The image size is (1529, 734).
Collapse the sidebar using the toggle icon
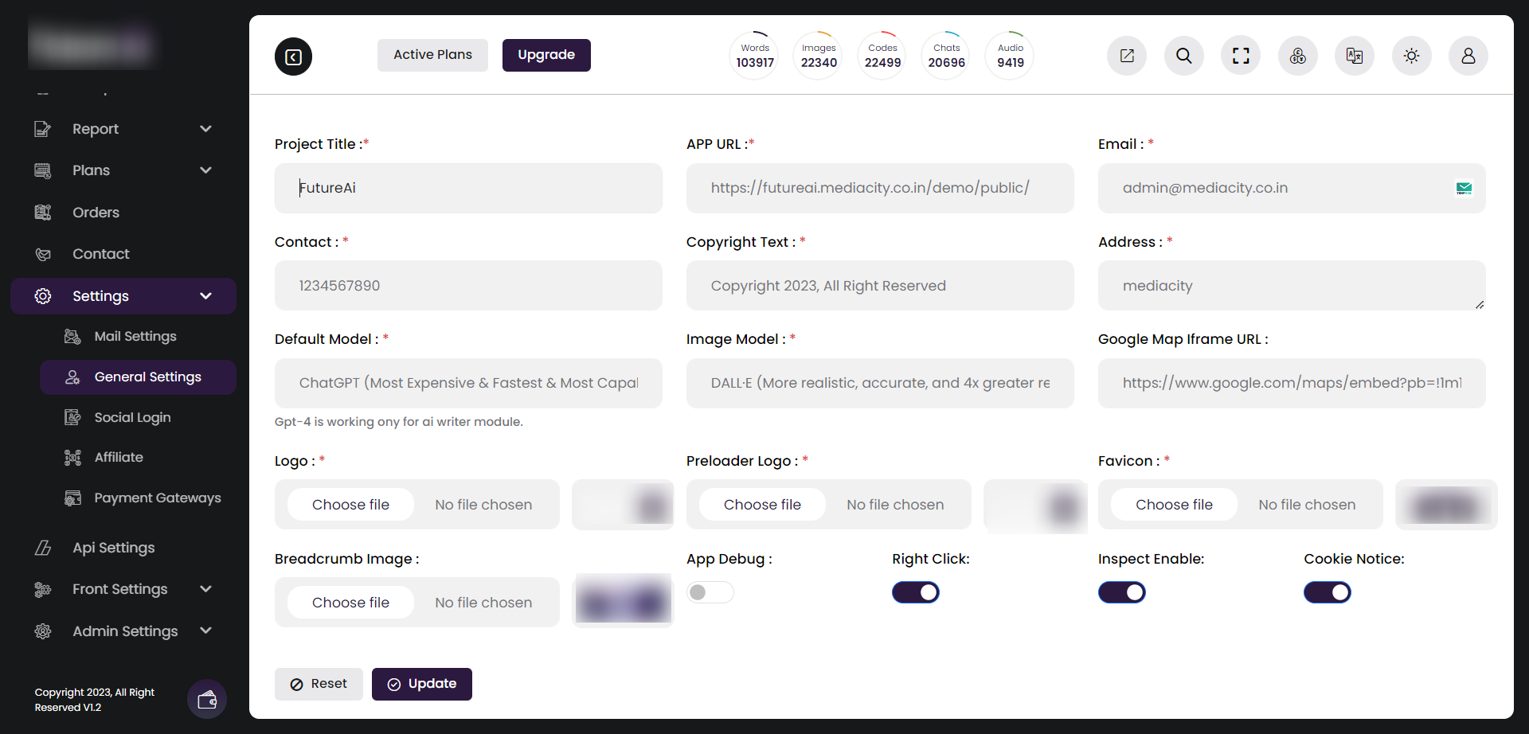click(292, 56)
